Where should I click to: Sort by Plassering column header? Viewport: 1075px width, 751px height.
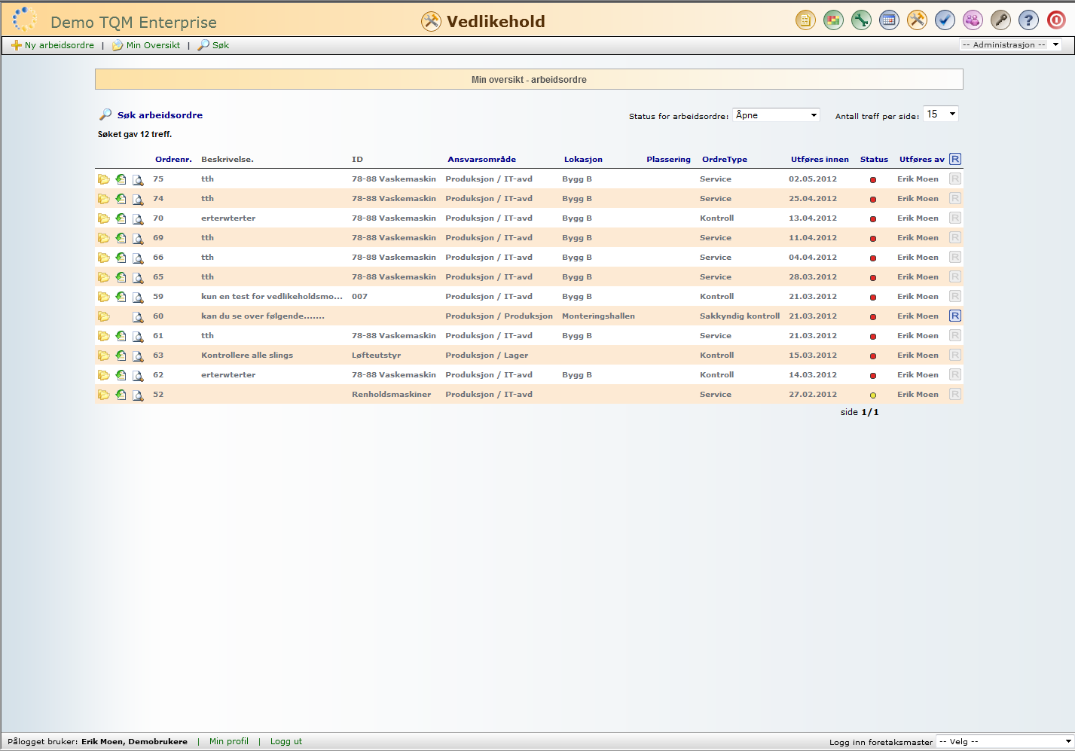668,160
